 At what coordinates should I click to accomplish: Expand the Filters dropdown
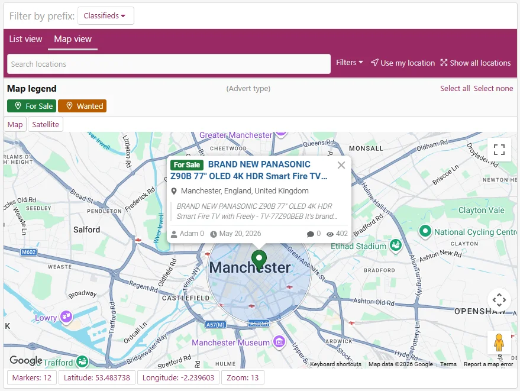pos(350,63)
